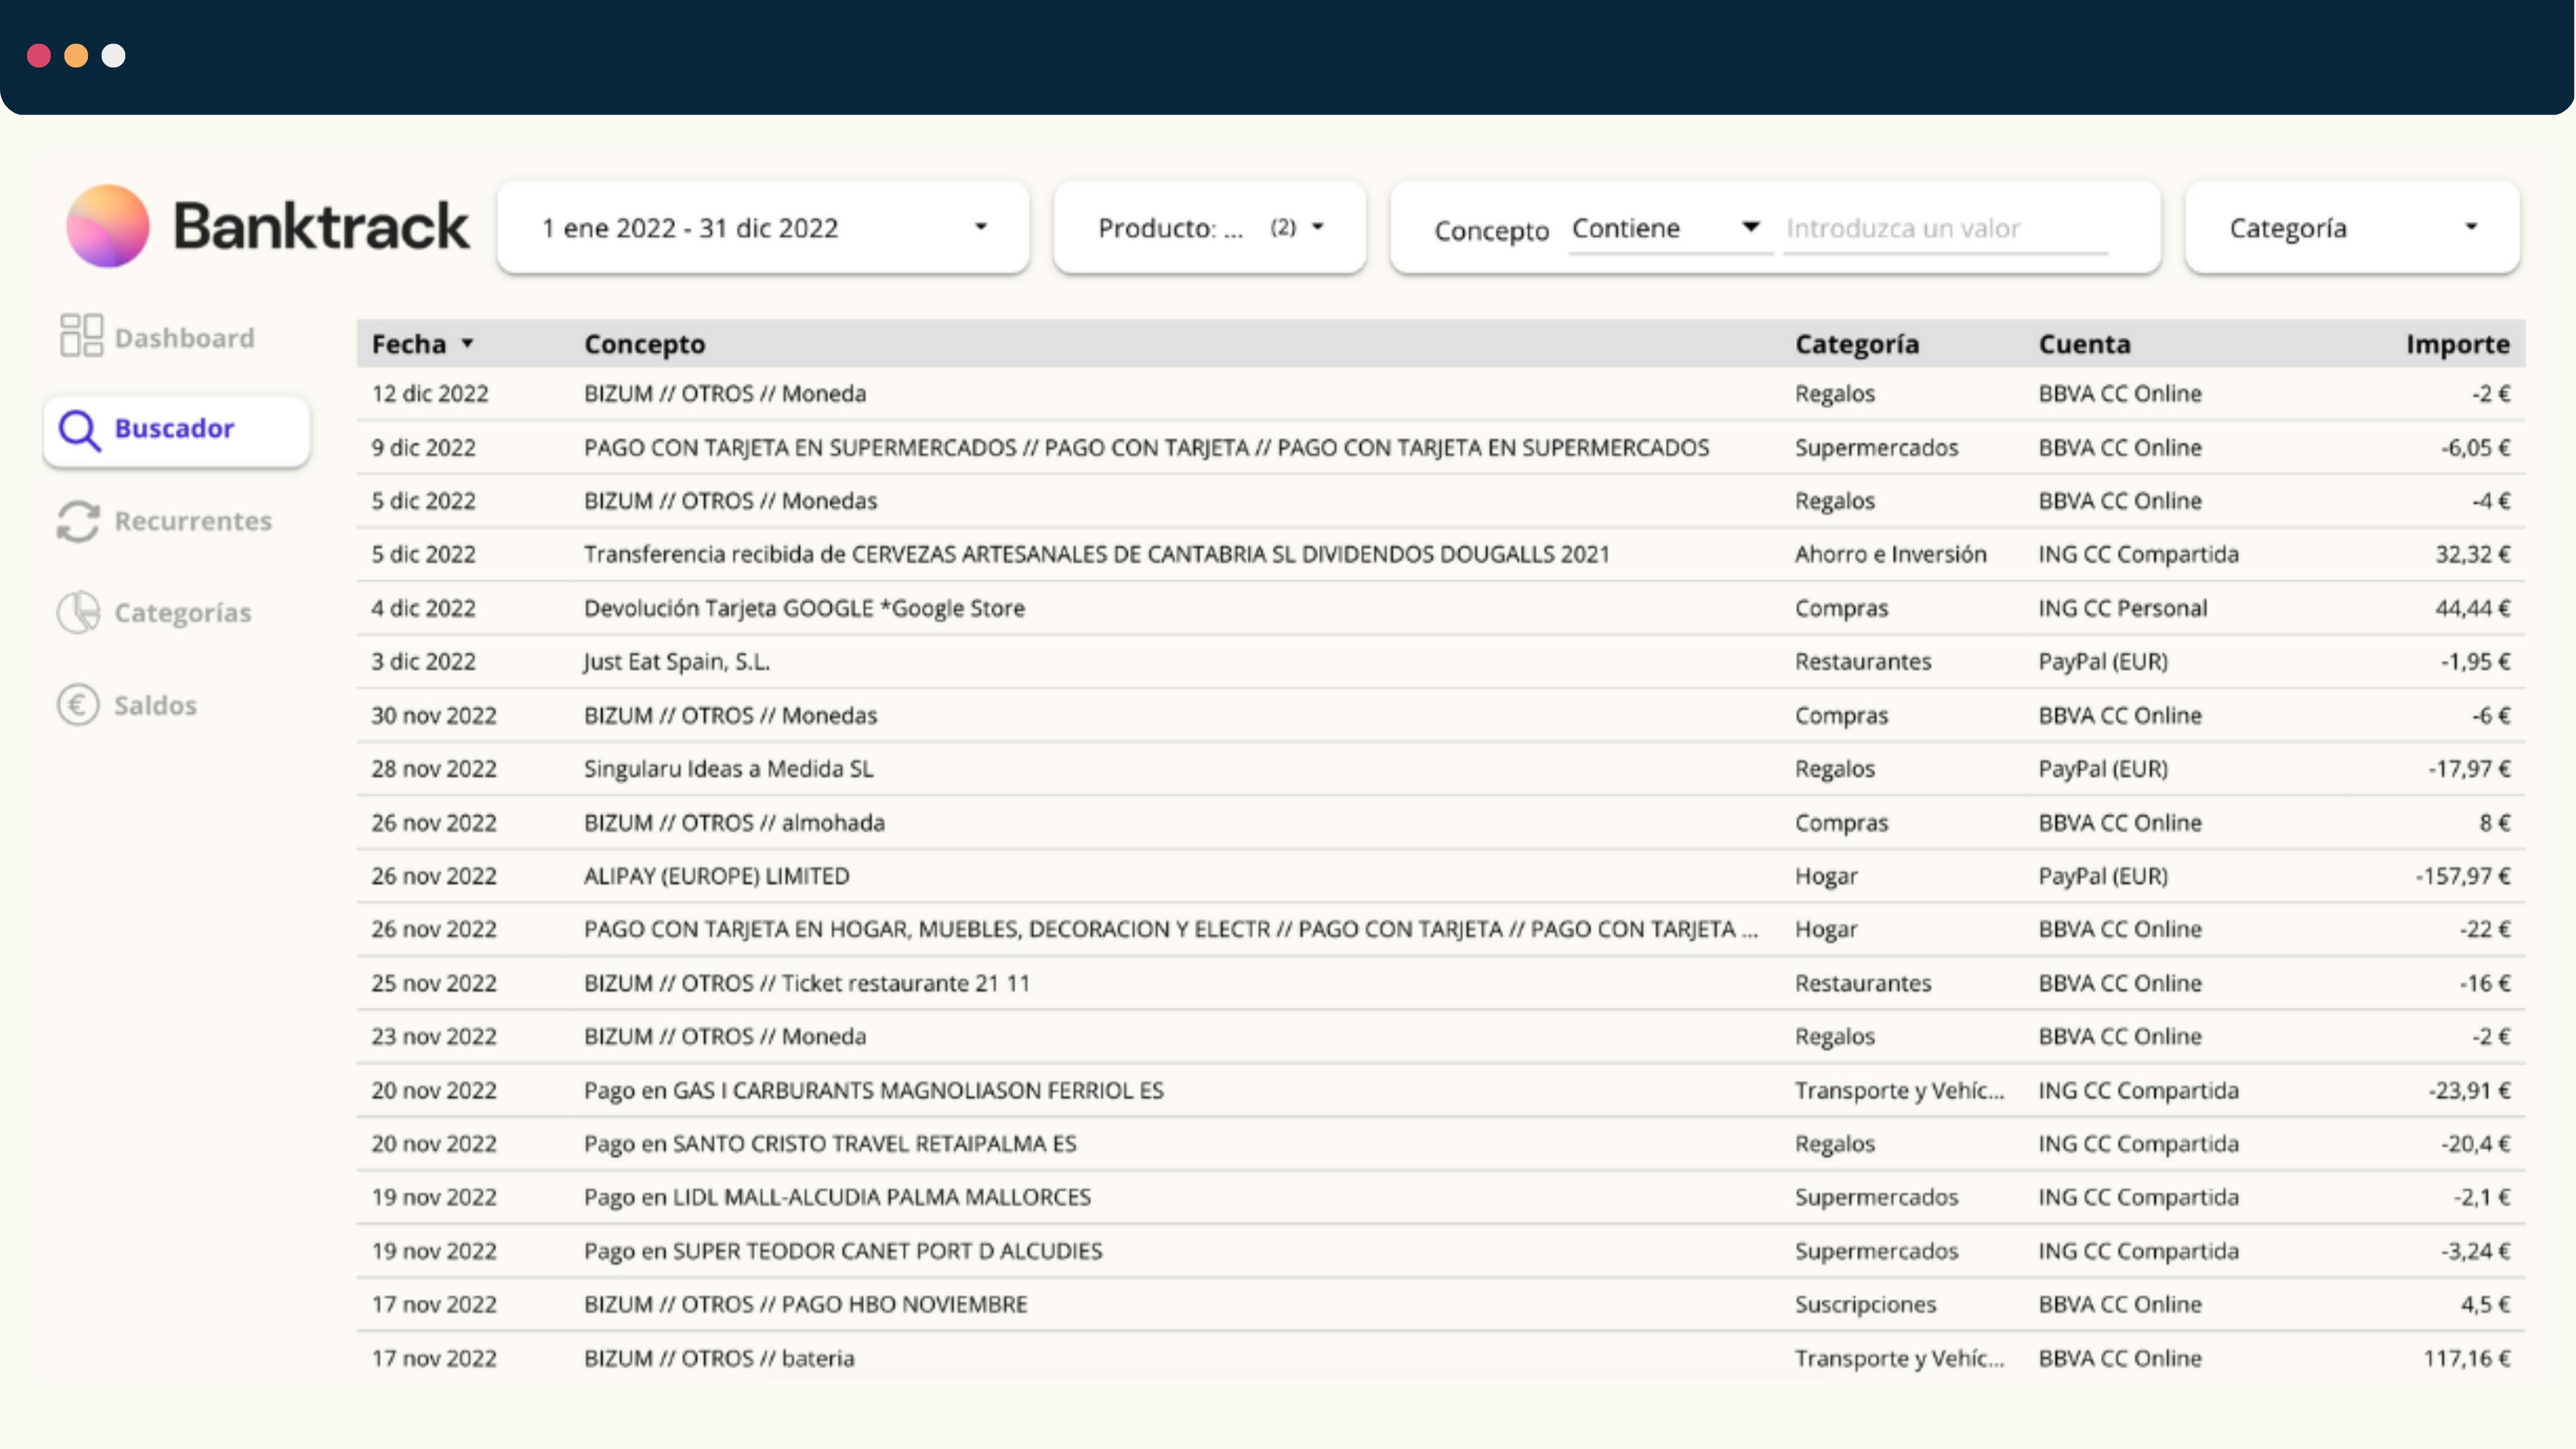The height and width of the screenshot is (1449, 2576).
Task: Click the Saldos euro coin icon
Action: [78, 705]
